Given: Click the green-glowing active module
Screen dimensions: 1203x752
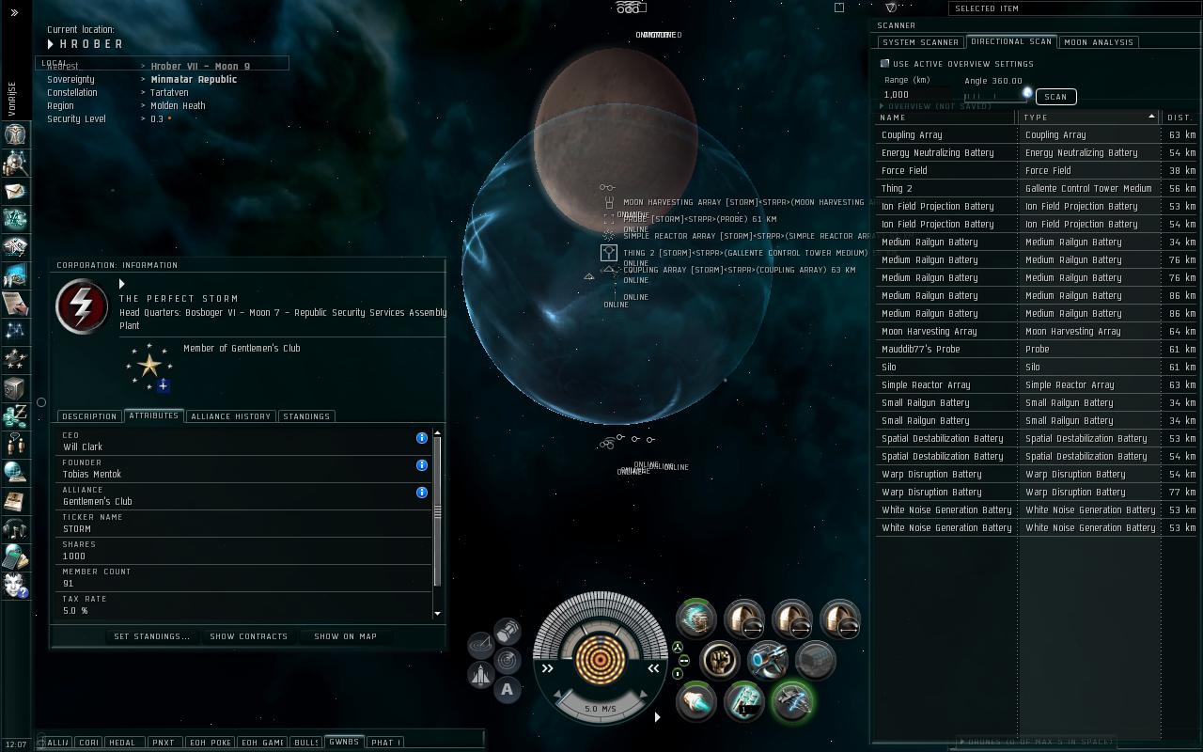Looking at the screenshot, I should pos(792,702).
